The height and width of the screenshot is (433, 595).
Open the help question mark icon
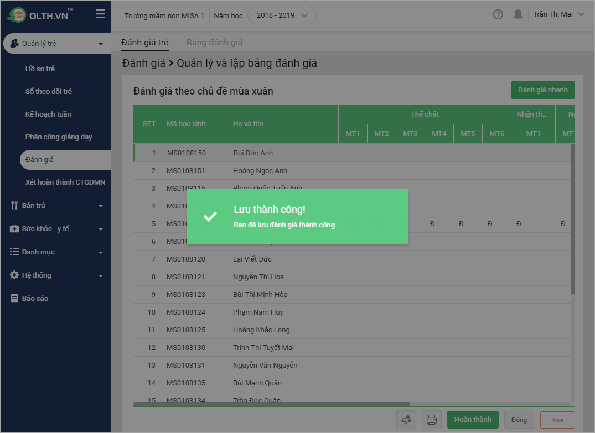pos(498,15)
